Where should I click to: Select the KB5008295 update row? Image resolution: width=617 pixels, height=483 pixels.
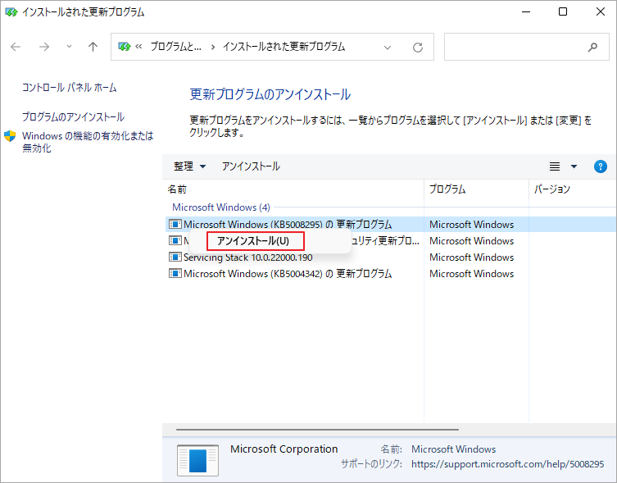[391, 224]
